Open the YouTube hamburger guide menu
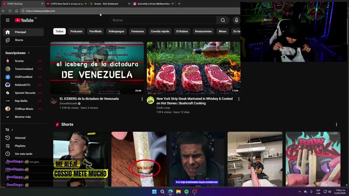The image size is (349, 196). click(8, 20)
